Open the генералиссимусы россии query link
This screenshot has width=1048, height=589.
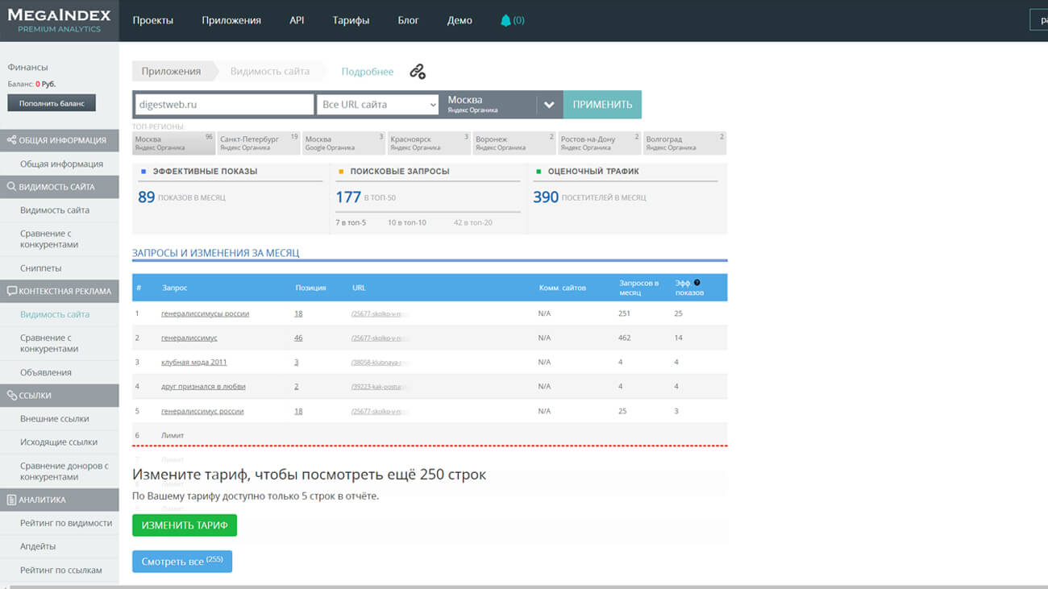point(205,313)
